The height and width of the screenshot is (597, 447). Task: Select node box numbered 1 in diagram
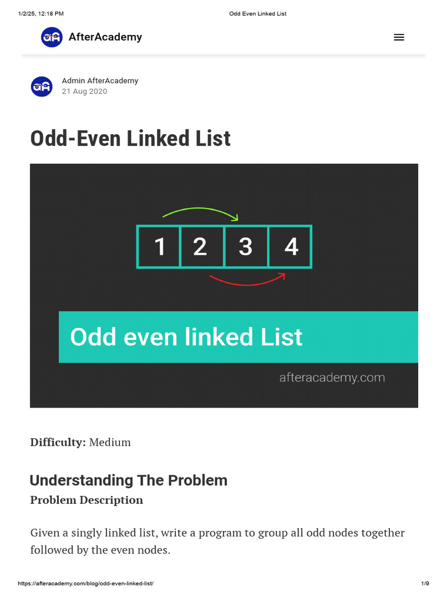(x=159, y=247)
